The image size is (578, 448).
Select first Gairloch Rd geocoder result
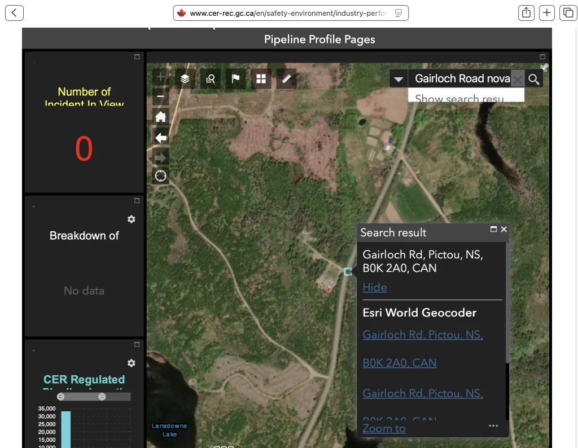click(x=423, y=335)
